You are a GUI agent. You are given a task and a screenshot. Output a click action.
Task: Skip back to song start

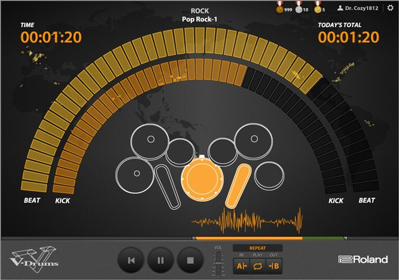coord(131,260)
